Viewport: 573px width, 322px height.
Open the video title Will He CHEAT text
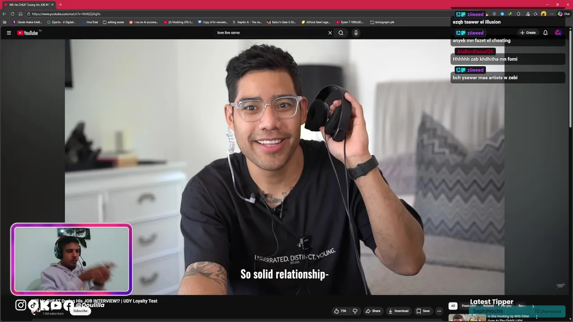click(94, 301)
